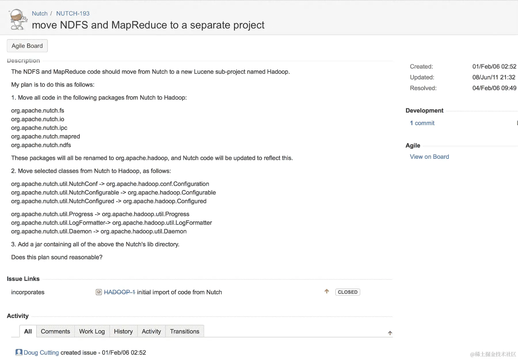Viewport: 518px width, 359px height.
Task: Open the NUTCH-193 issue key link
Action: (x=73, y=14)
